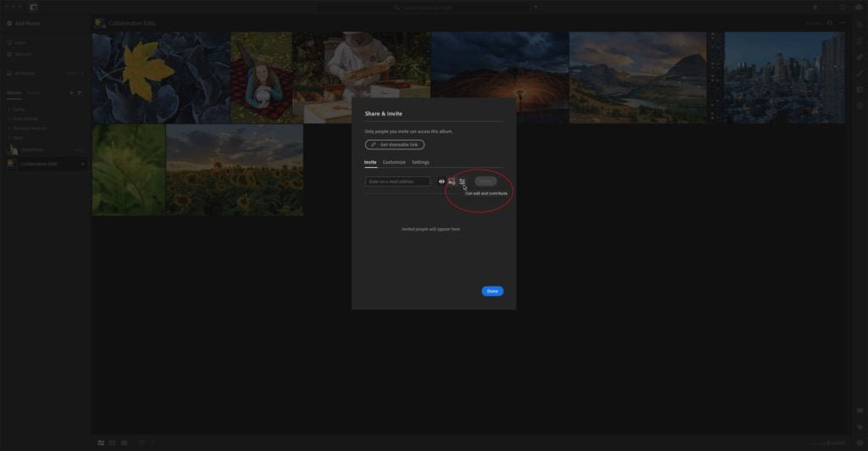Expand the first collapsed album folder
Screen dimensions: 868x451
click(x=9, y=109)
